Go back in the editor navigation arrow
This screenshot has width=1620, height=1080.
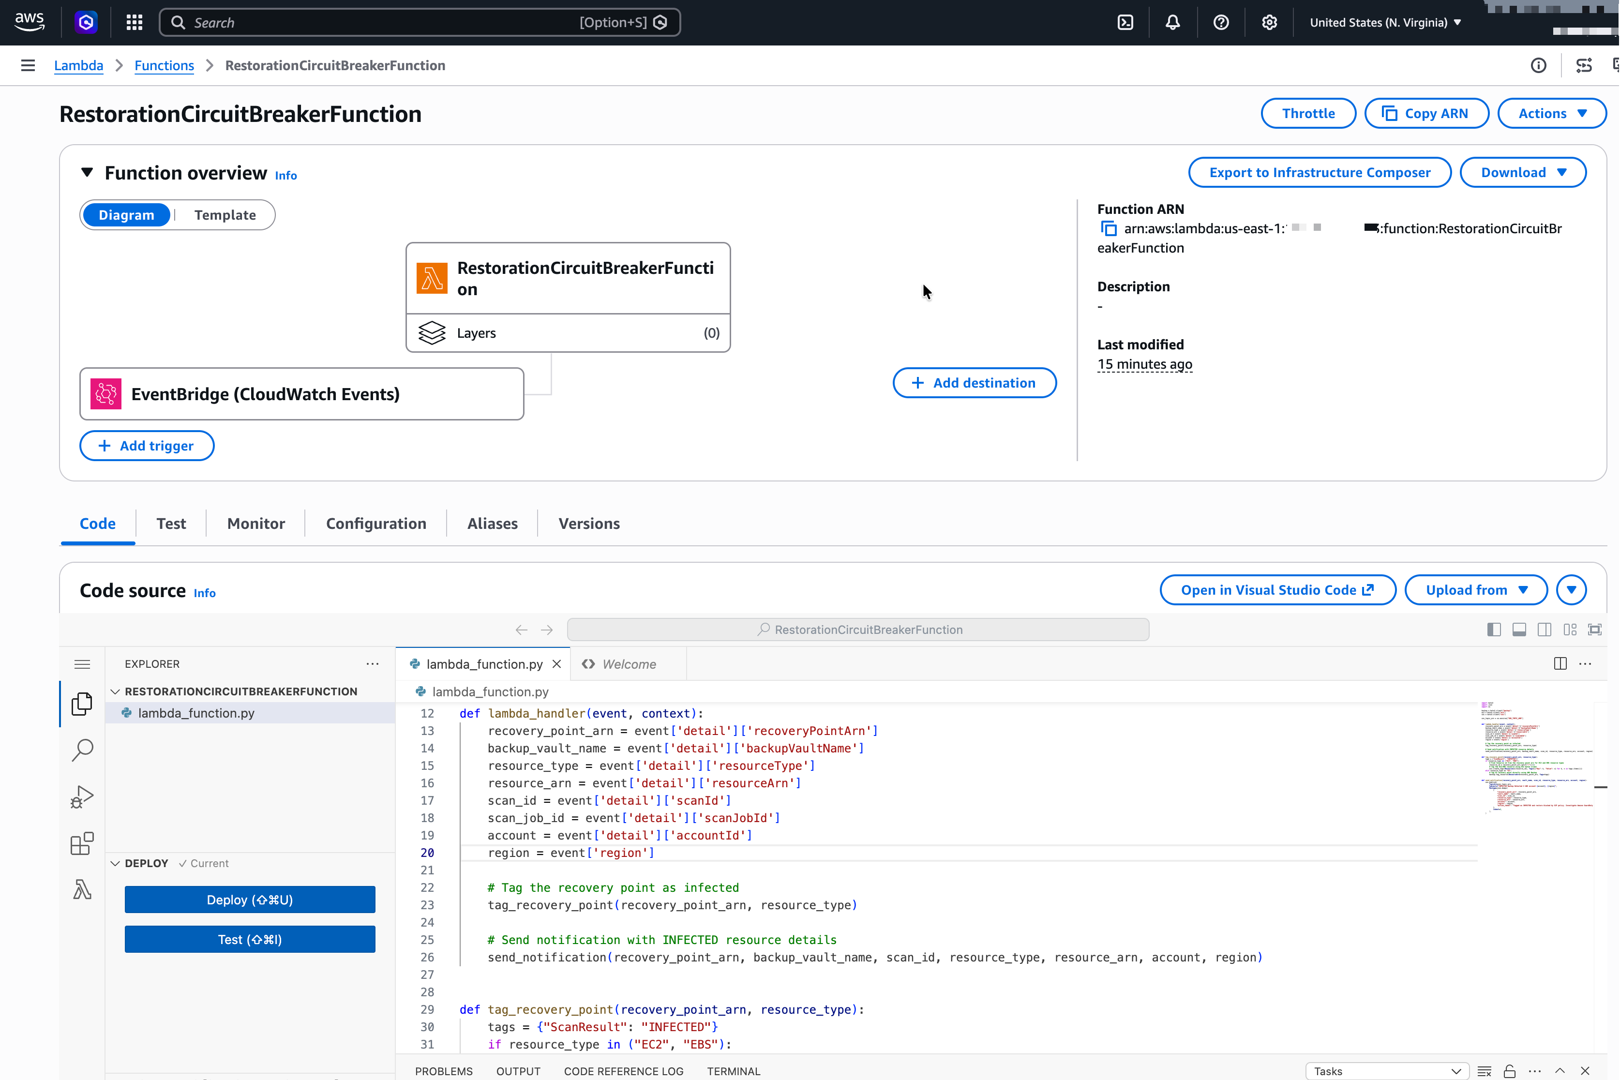point(522,630)
